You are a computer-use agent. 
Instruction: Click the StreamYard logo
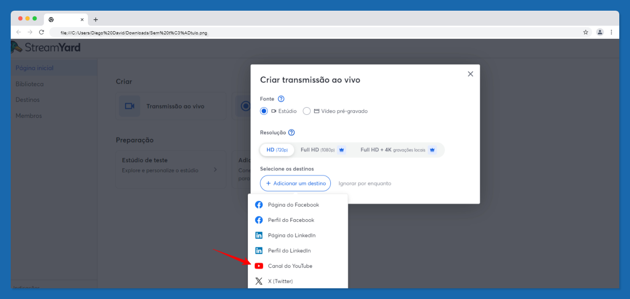46,47
